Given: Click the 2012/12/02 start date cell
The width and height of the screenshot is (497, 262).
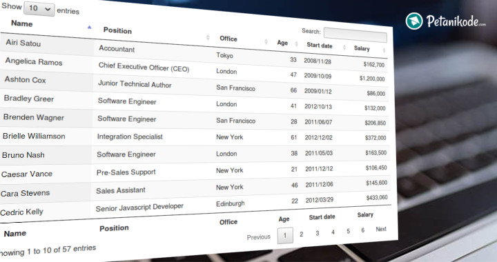Looking at the screenshot, I should (x=318, y=138).
